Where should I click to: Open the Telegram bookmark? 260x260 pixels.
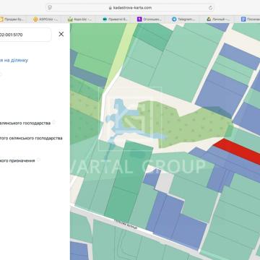[x=183, y=19]
